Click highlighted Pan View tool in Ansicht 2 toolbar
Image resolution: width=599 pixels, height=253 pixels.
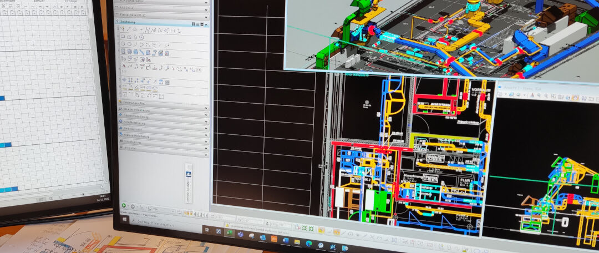[x=575, y=98]
